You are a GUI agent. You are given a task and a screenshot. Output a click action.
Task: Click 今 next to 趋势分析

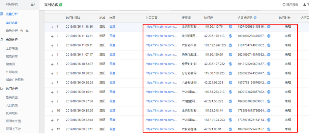[x=22, y=31]
